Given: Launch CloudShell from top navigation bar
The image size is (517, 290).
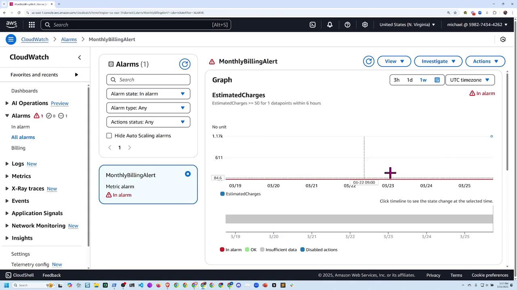Looking at the screenshot, I should 313,25.
